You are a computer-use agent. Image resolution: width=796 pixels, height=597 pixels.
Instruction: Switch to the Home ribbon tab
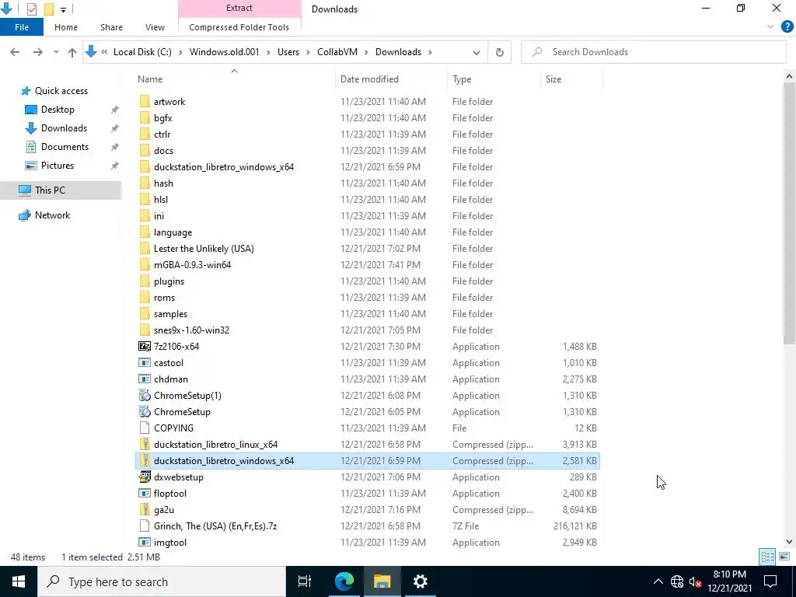point(66,27)
